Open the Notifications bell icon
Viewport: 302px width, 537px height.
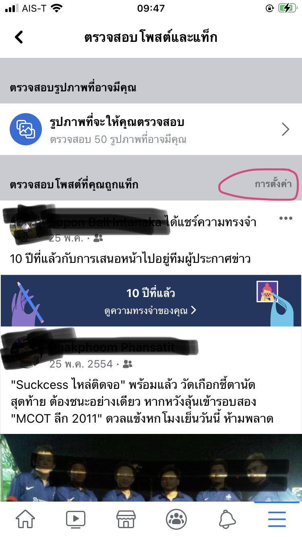tap(227, 519)
